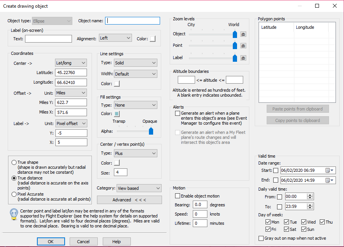Image resolution: width=344 pixels, height=247 pixels.
Task: Open the vertex point Type Plus dropdown
Action: coord(135,153)
